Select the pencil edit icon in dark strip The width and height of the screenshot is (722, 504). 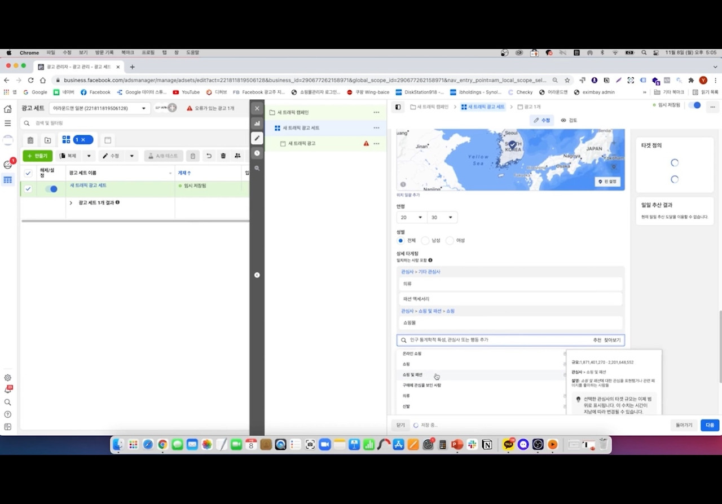257,138
